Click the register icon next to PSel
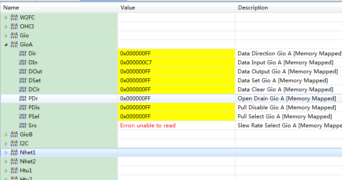This screenshot has width=342, height=180. [x=23, y=117]
